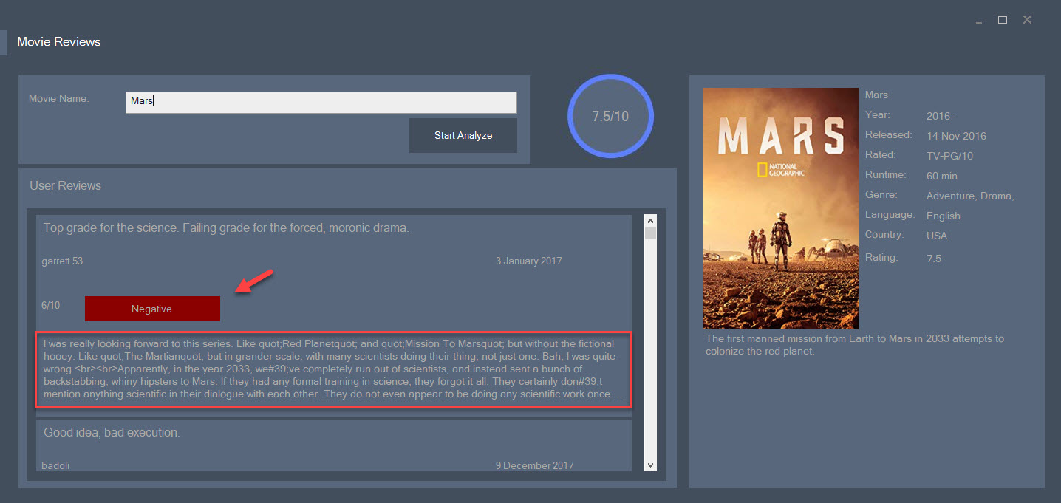Click the Rating value 7.5
The width and height of the screenshot is (1061, 503).
point(934,259)
